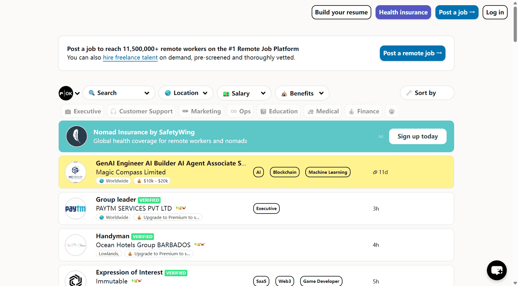Filter by the Game Developer tag
518x286 pixels.
(x=321, y=281)
